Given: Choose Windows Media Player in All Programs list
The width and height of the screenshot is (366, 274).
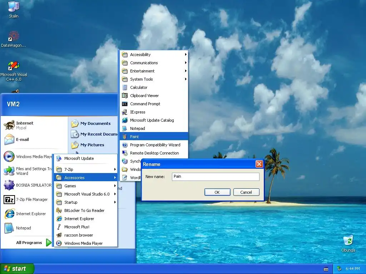Looking at the screenshot, I should click(x=85, y=243).
